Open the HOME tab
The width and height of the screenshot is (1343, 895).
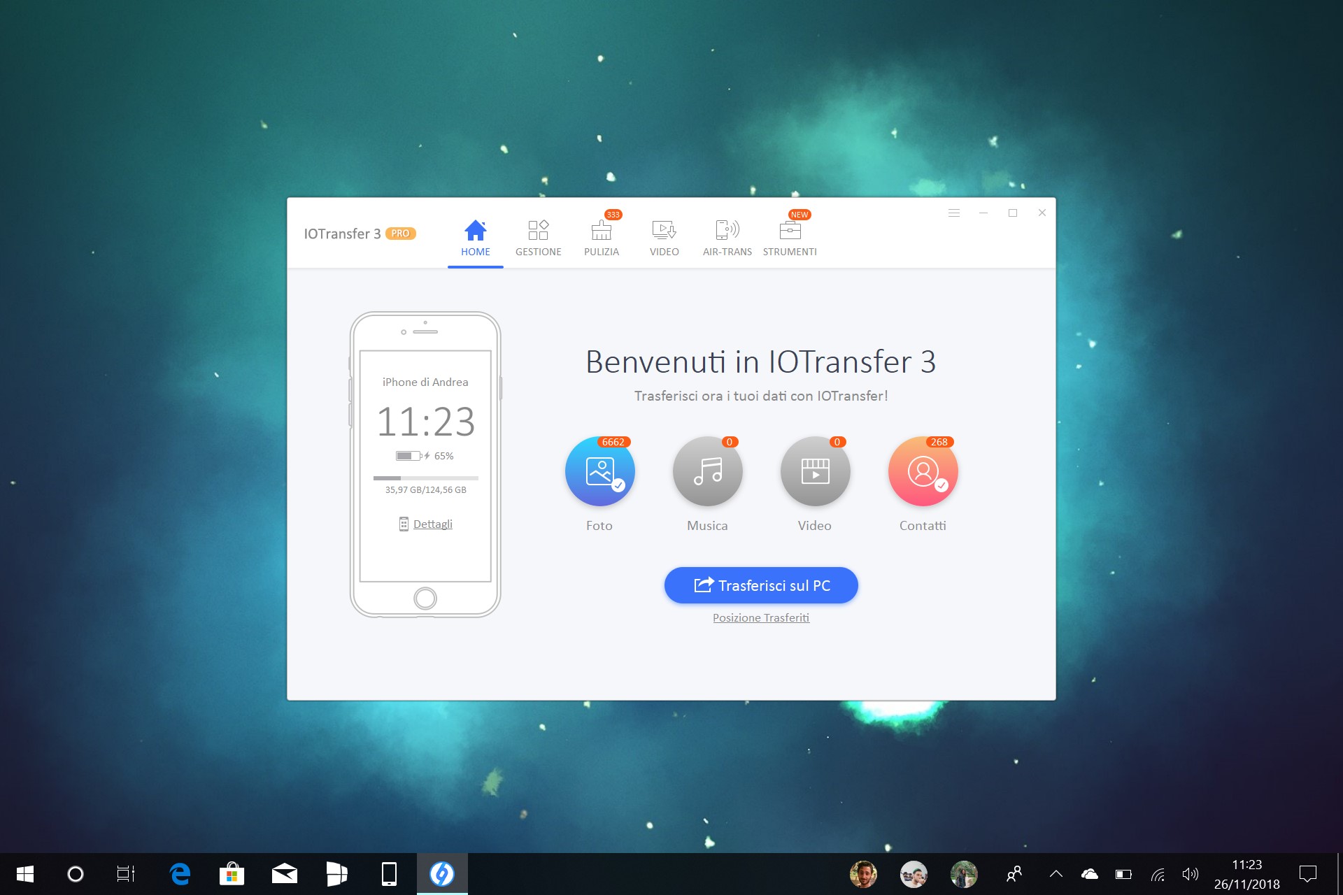475,238
